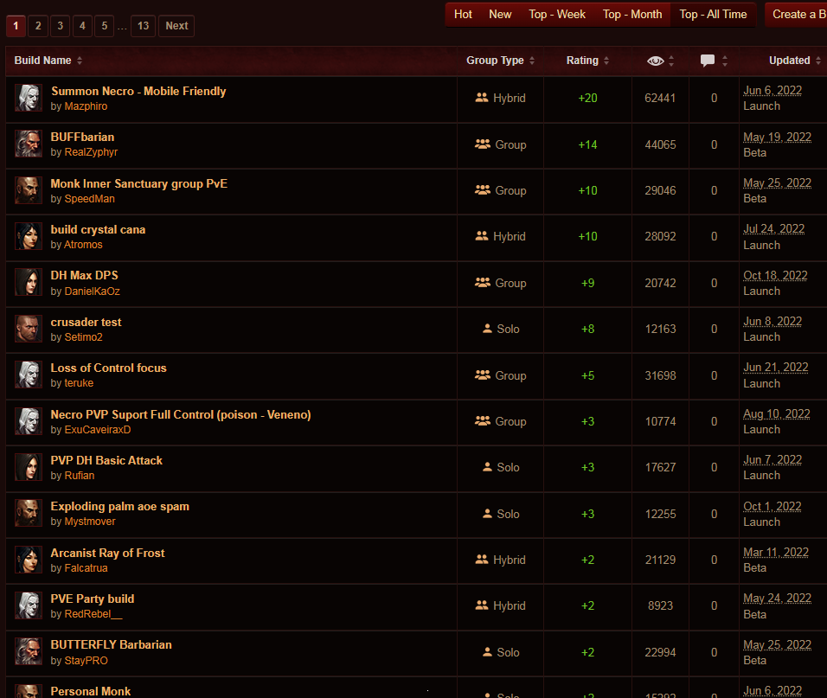
Task: Sort the table by Rating
Action: [587, 61]
